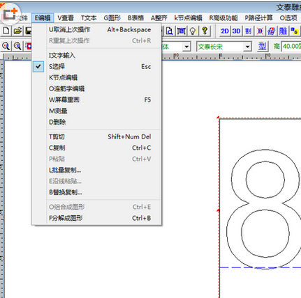This screenshot has height=298, width=301.
Task: Open the T文本 menu
Action: [89, 18]
